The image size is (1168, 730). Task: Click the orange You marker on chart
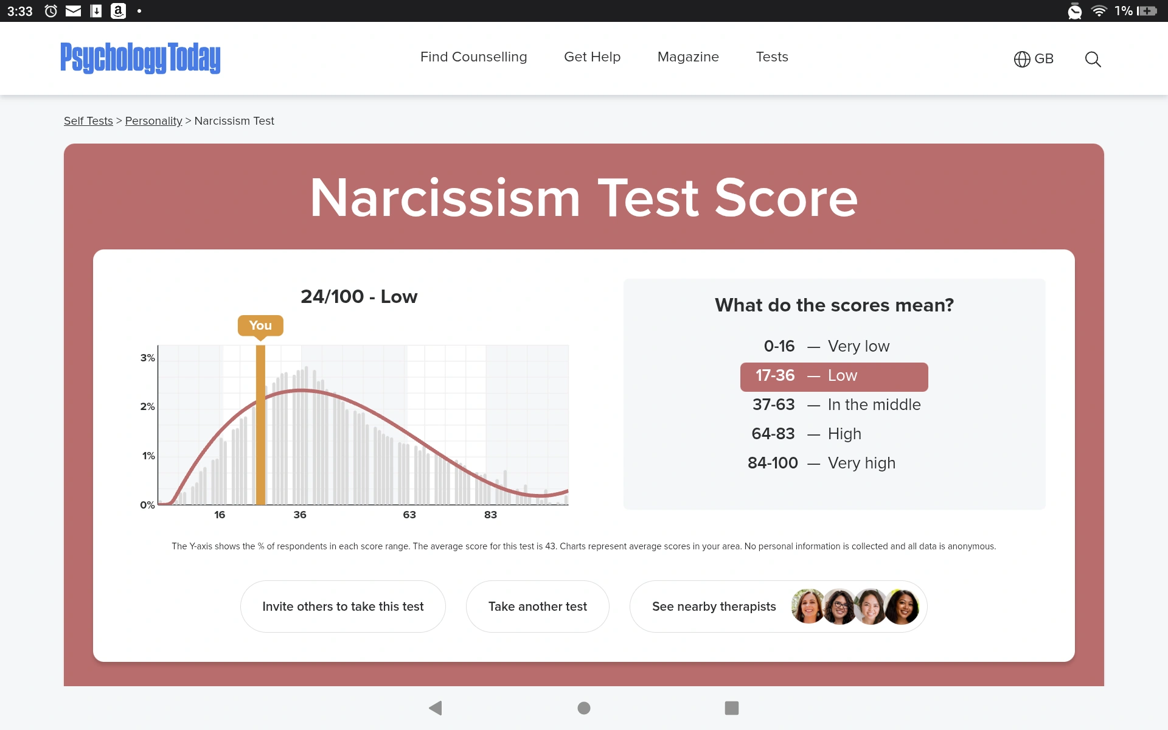click(260, 325)
